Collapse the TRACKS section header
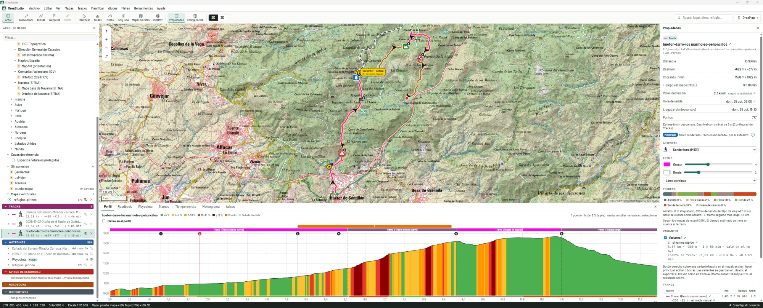Screen dimensions: 763x308 (x=48, y=206)
